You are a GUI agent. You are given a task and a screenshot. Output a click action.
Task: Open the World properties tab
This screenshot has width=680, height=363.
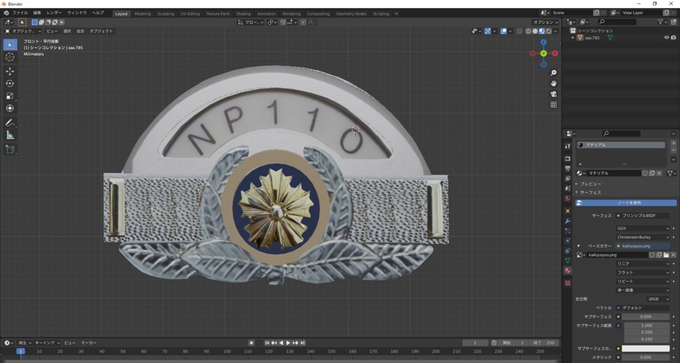point(568,198)
